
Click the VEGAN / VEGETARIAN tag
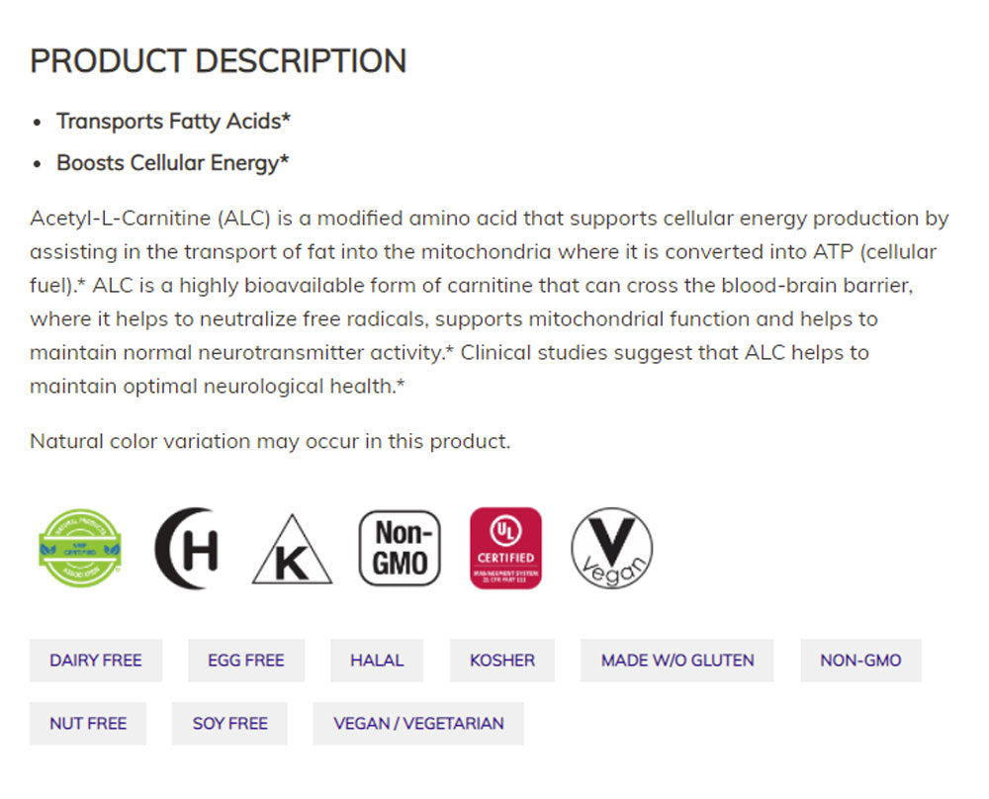pos(418,724)
